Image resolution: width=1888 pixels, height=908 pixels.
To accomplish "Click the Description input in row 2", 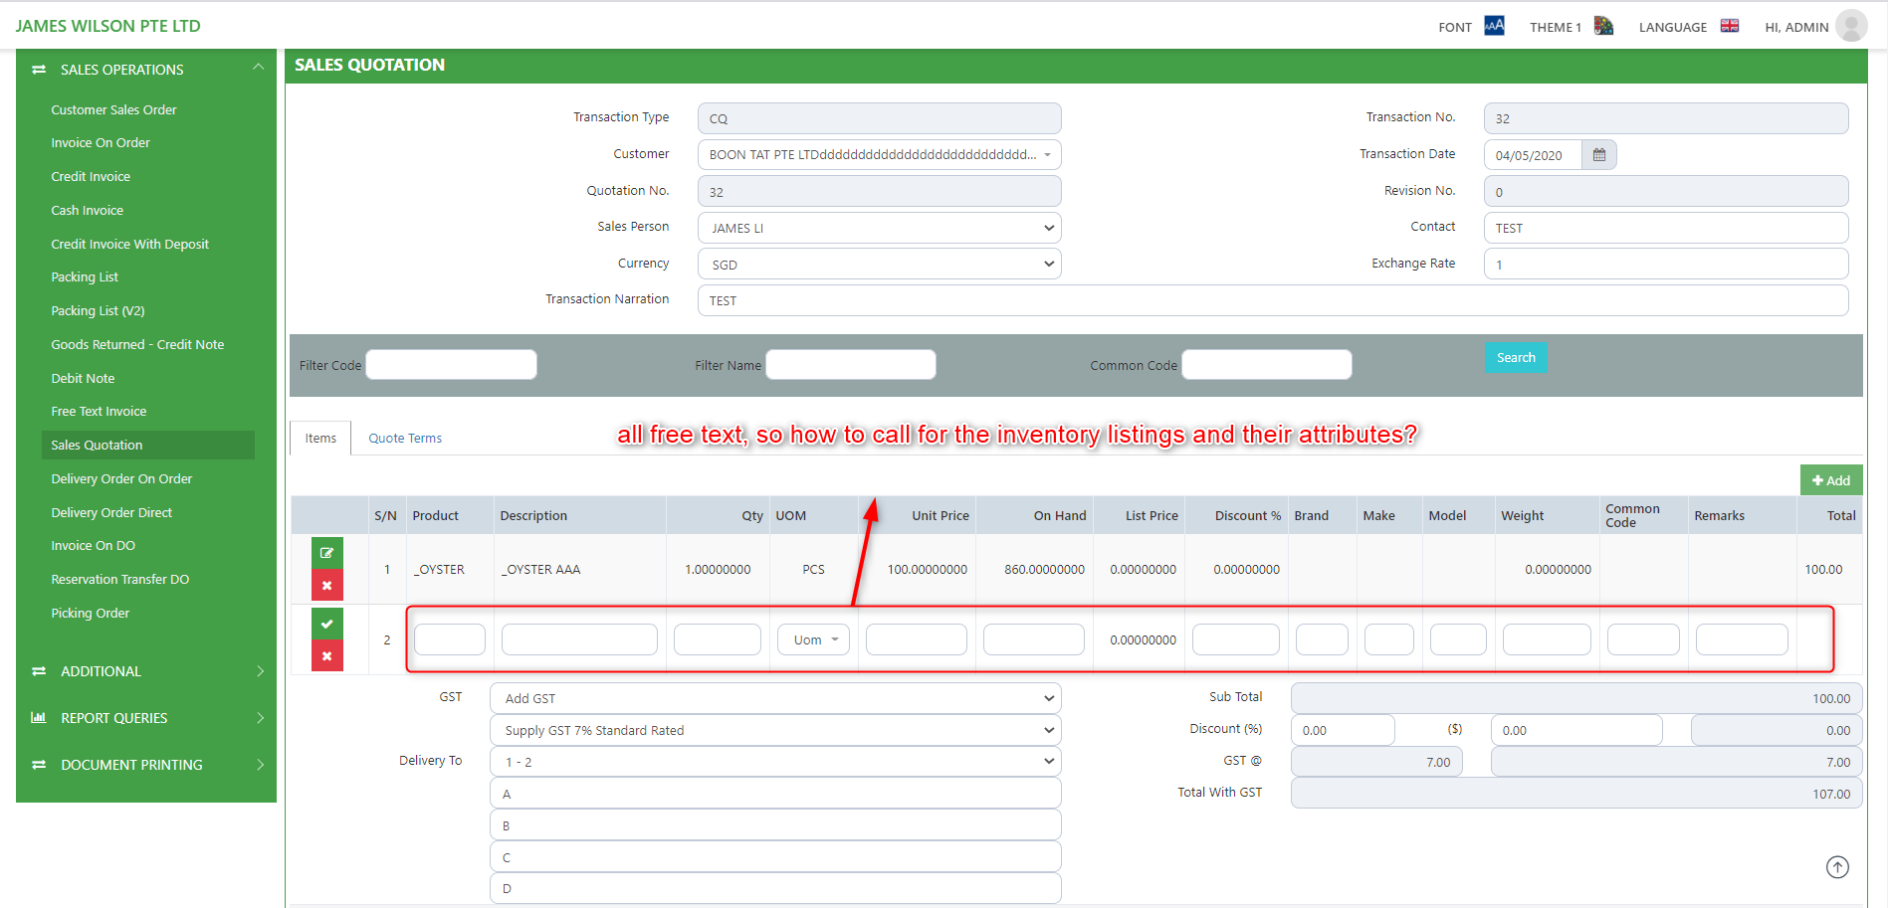I will point(579,639).
